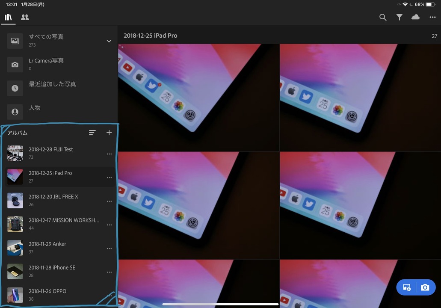Click the Lr Camera写真 camera icon

pos(15,65)
